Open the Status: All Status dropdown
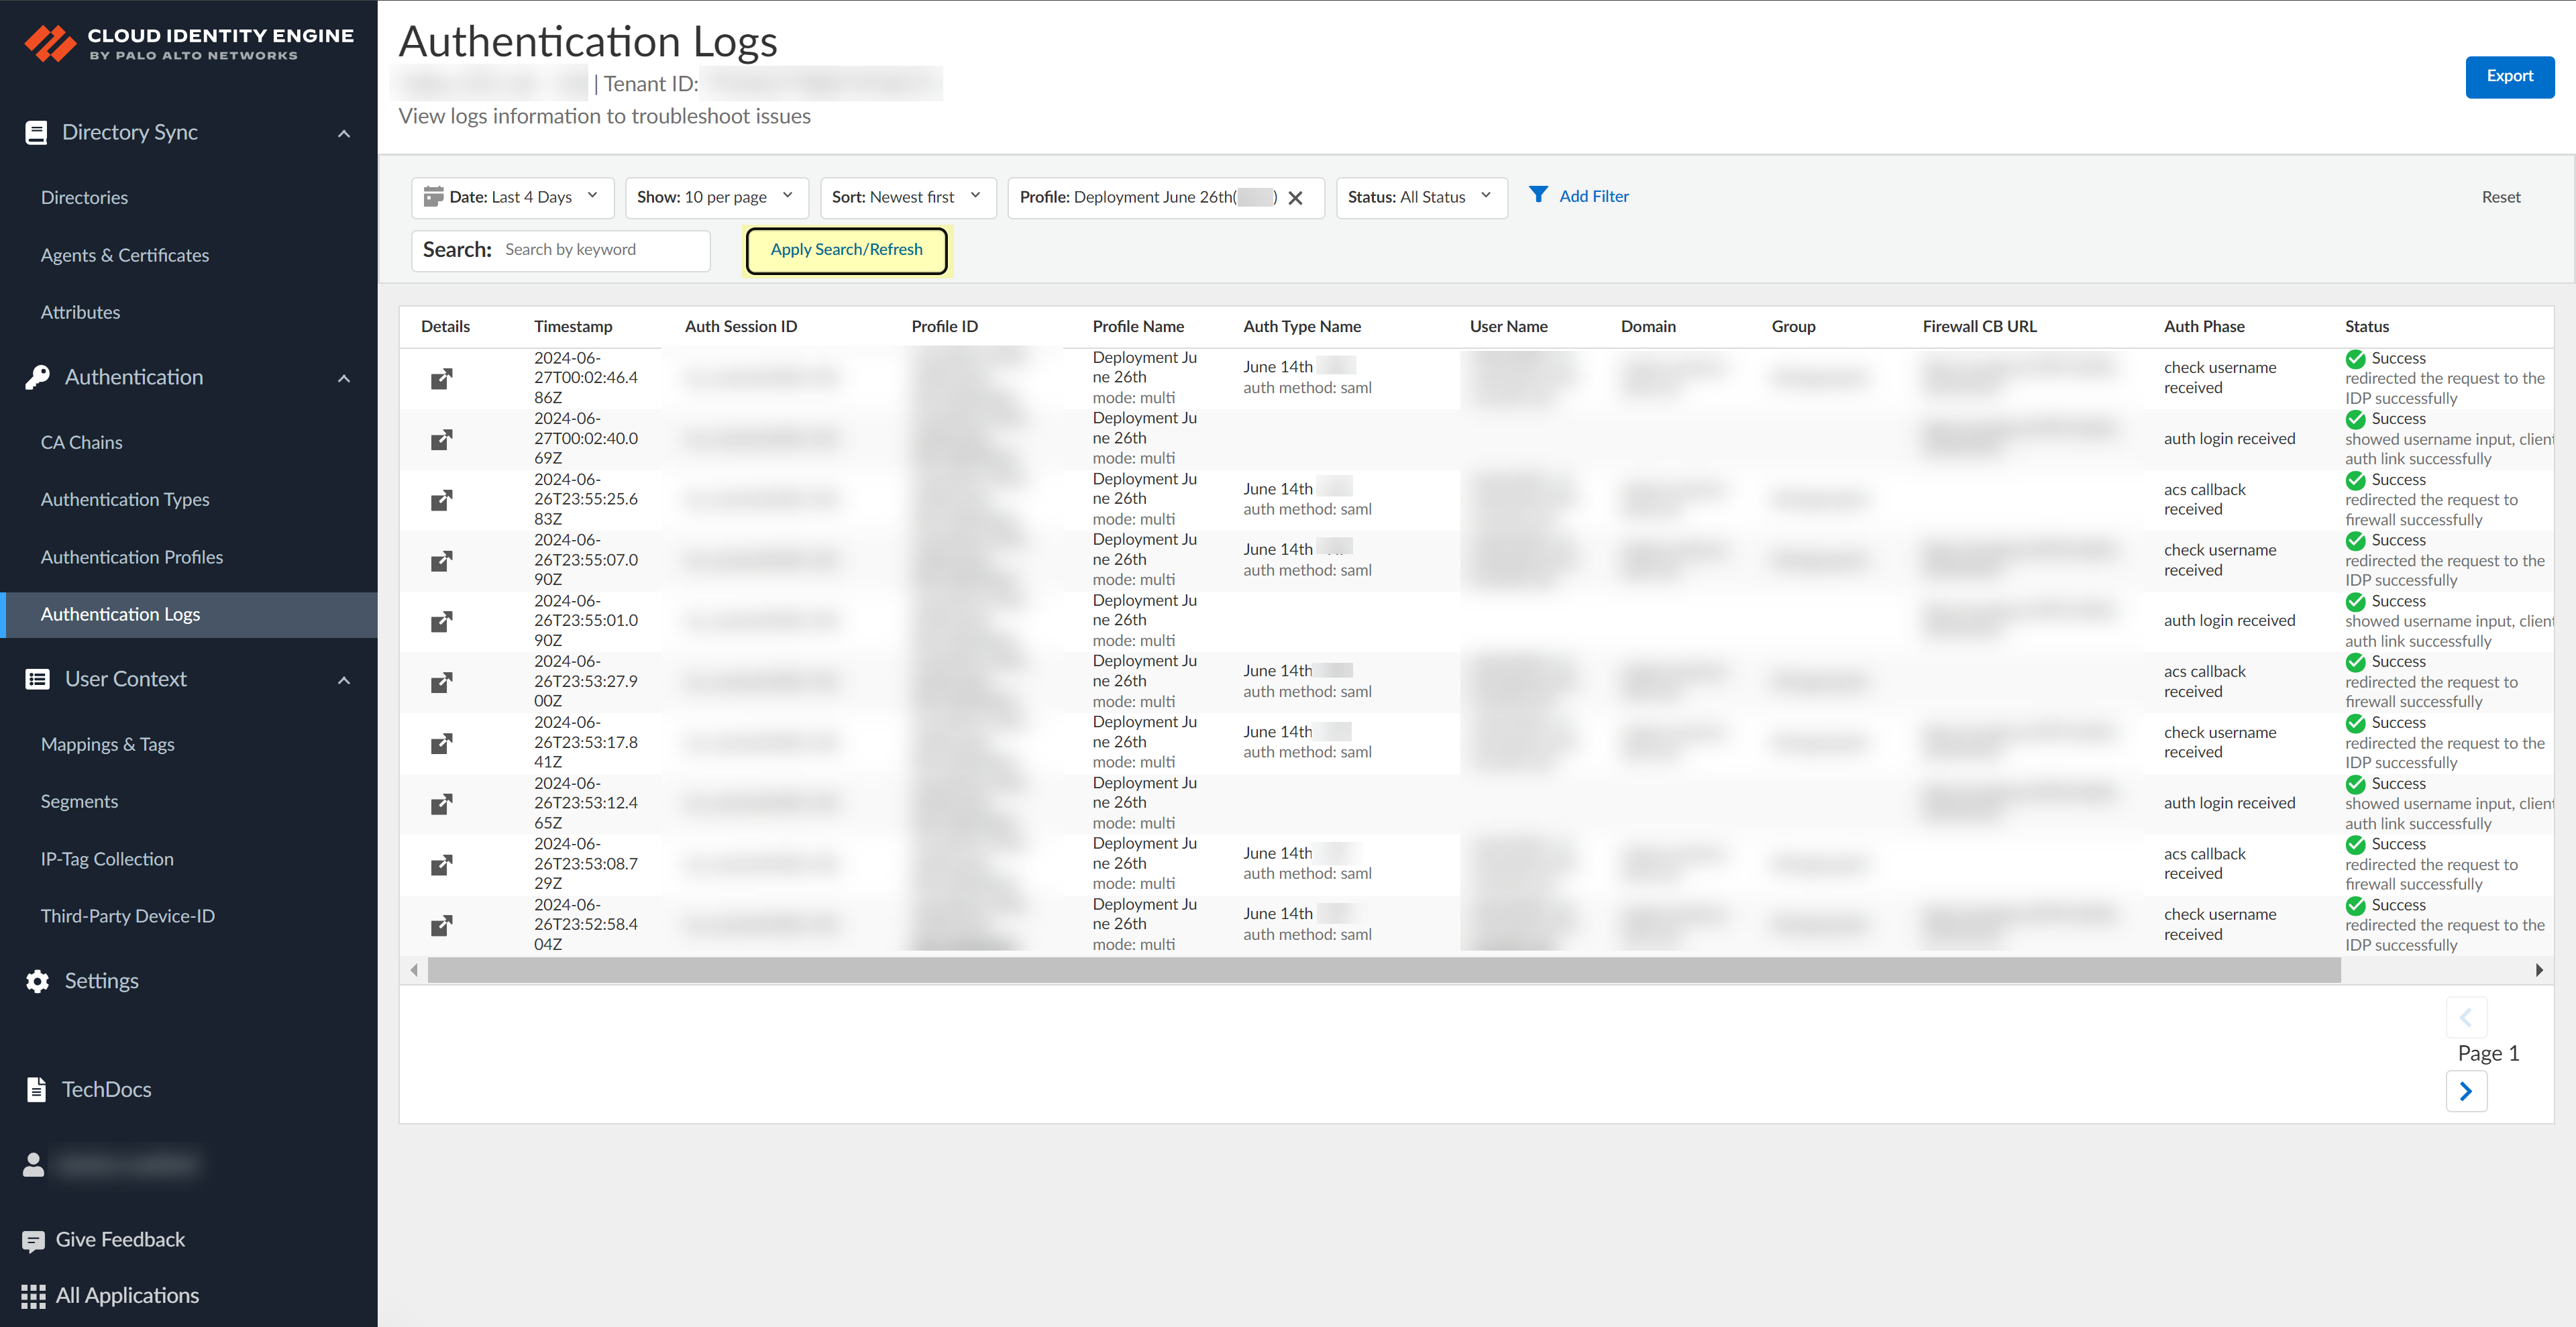This screenshot has height=1327, width=2576. click(1420, 197)
